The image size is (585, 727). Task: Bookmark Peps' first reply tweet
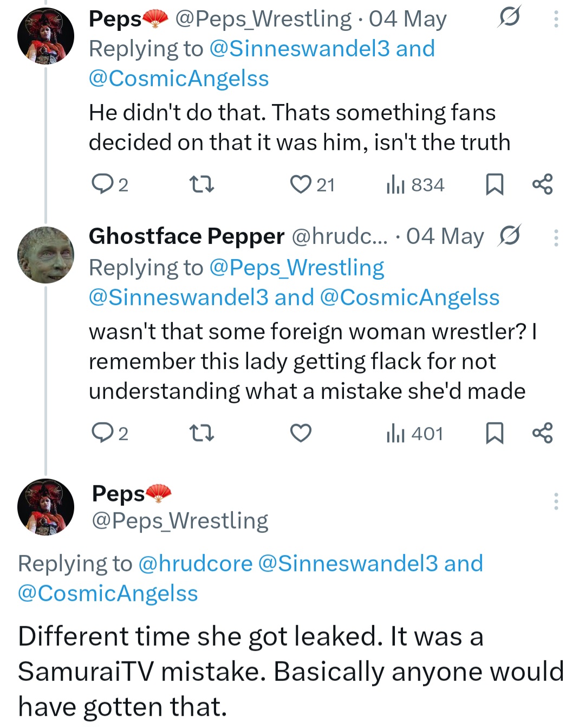(x=494, y=185)
